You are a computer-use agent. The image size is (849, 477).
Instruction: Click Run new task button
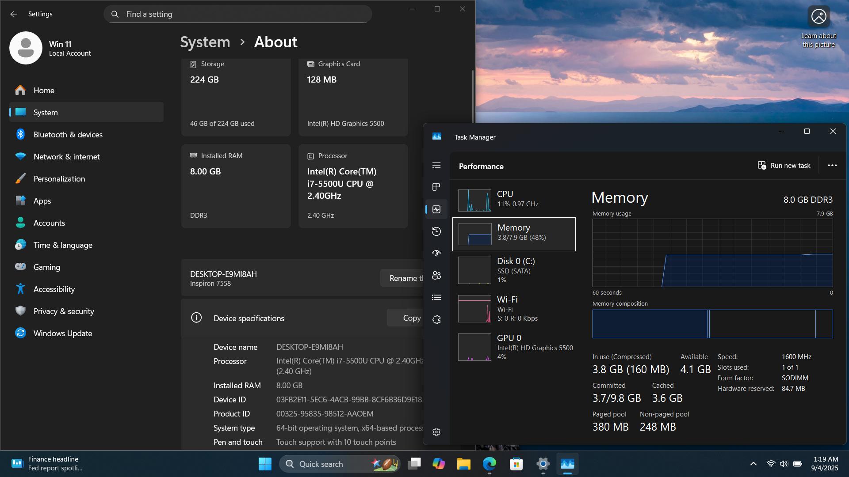point(784,166)
